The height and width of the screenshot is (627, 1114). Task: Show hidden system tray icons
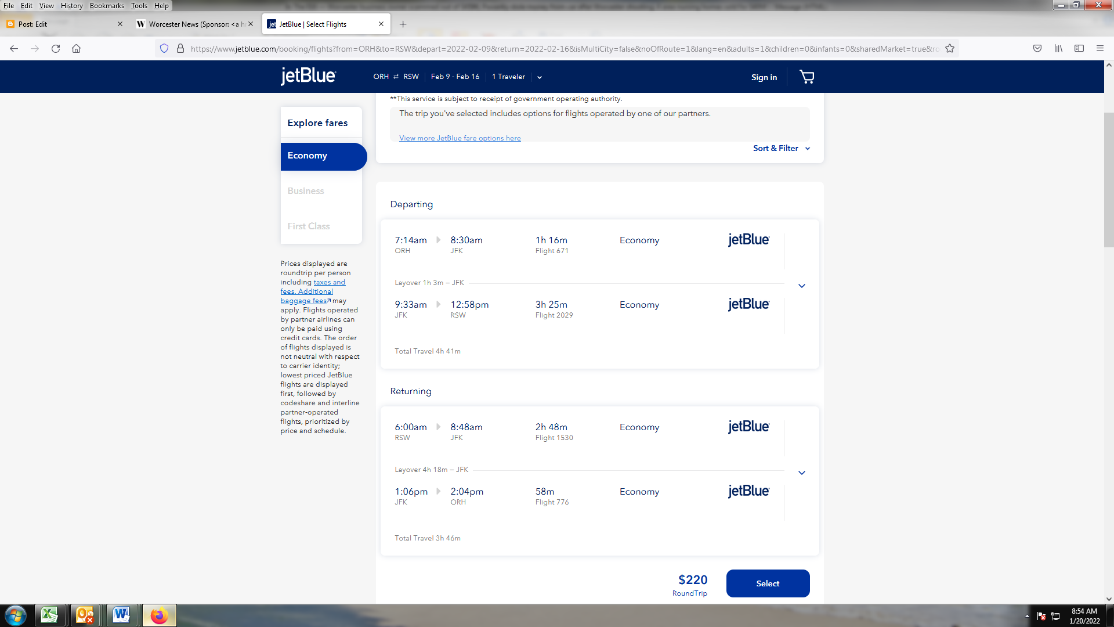coord(1027,616)
